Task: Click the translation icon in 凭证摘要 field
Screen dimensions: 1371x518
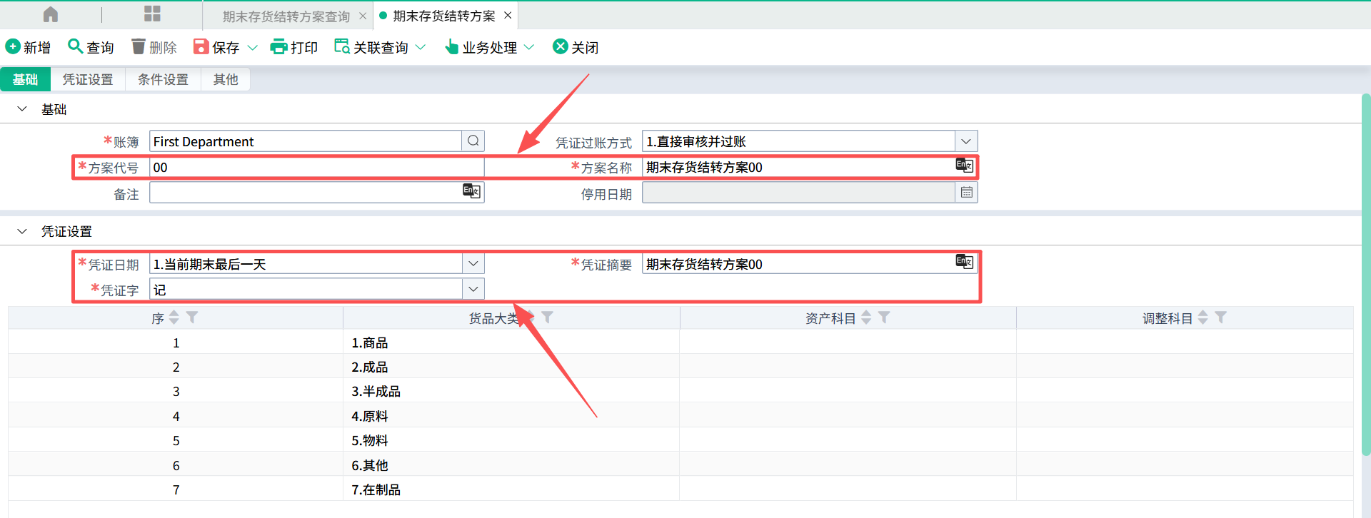Action: point(964,262)
